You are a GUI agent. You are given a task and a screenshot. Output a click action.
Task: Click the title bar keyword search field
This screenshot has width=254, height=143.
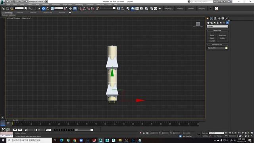tap(201, 2)
